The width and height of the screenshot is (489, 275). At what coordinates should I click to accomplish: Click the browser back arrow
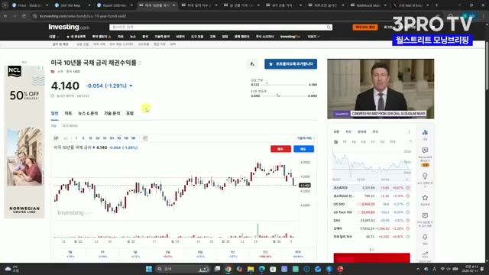pos(5,16)
